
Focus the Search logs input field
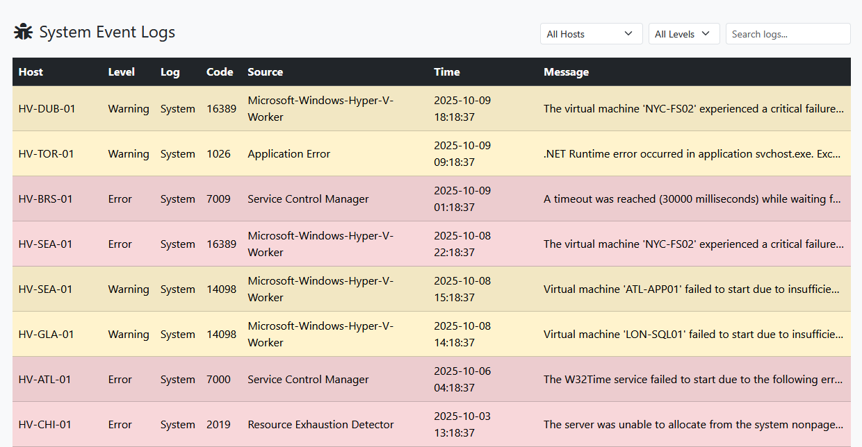(788, 34)
